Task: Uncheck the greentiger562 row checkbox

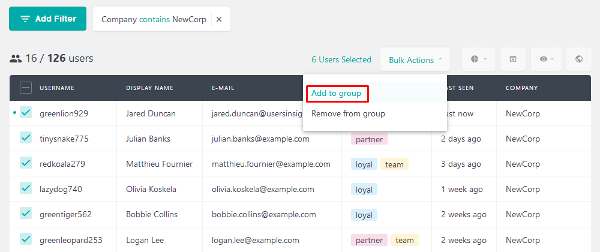Action: click(x=26, y=214)
